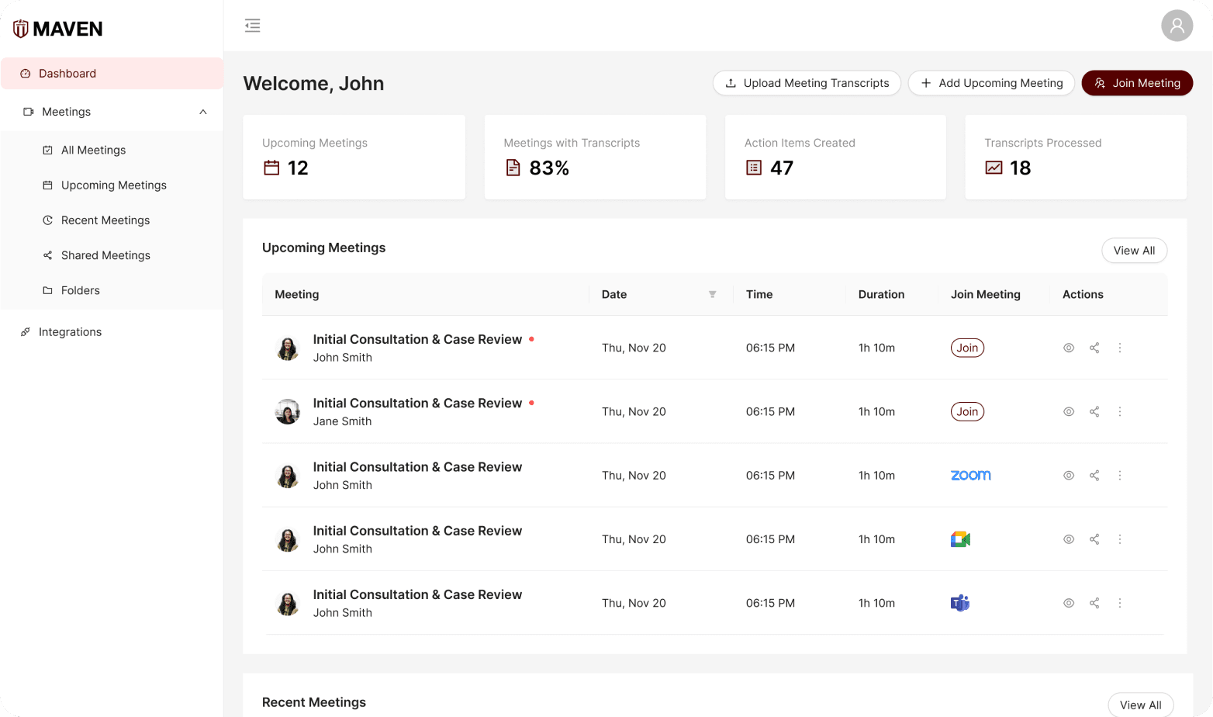
Task: Open the Integrations section via its plug icon
Action: [25, 331]
